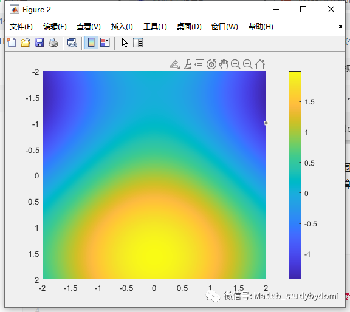Open the 窗口(W) menu

[225, 27]
